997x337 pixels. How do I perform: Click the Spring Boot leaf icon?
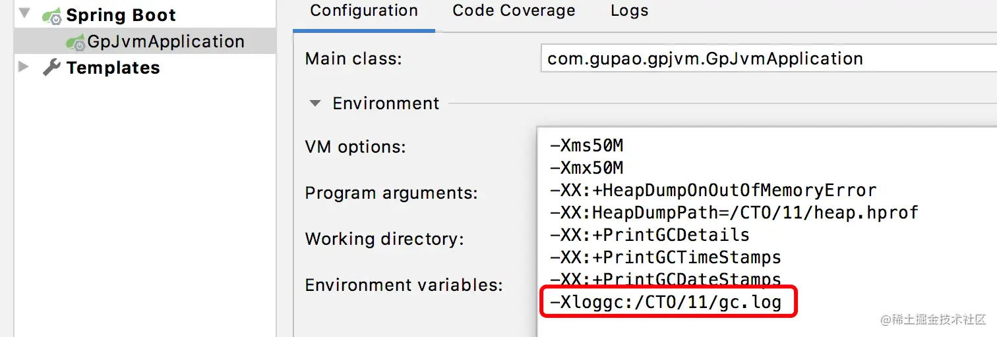(51, 16)
